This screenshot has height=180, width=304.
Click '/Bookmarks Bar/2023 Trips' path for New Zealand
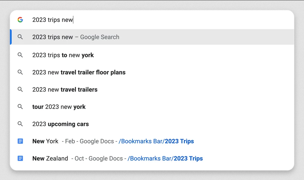click(165, 158)
